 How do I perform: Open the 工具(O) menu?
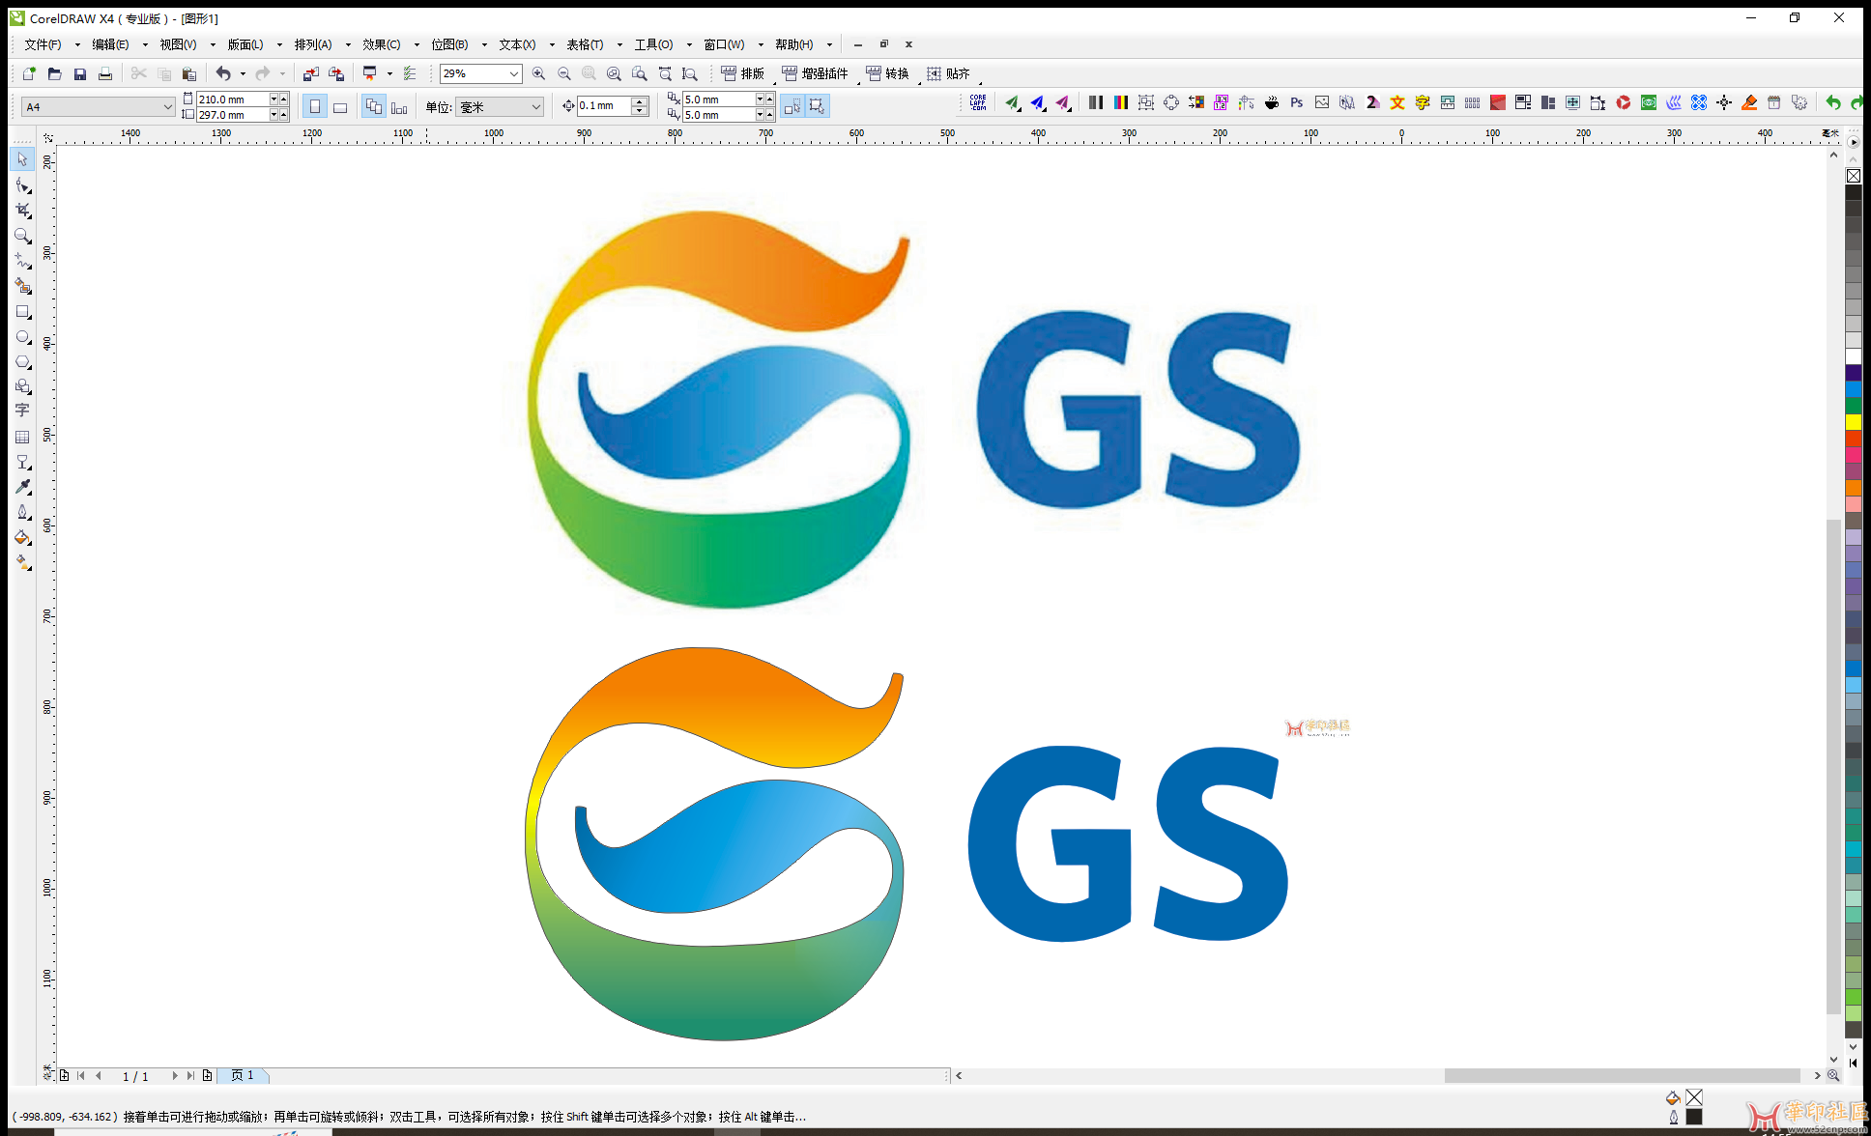(653, 44)
